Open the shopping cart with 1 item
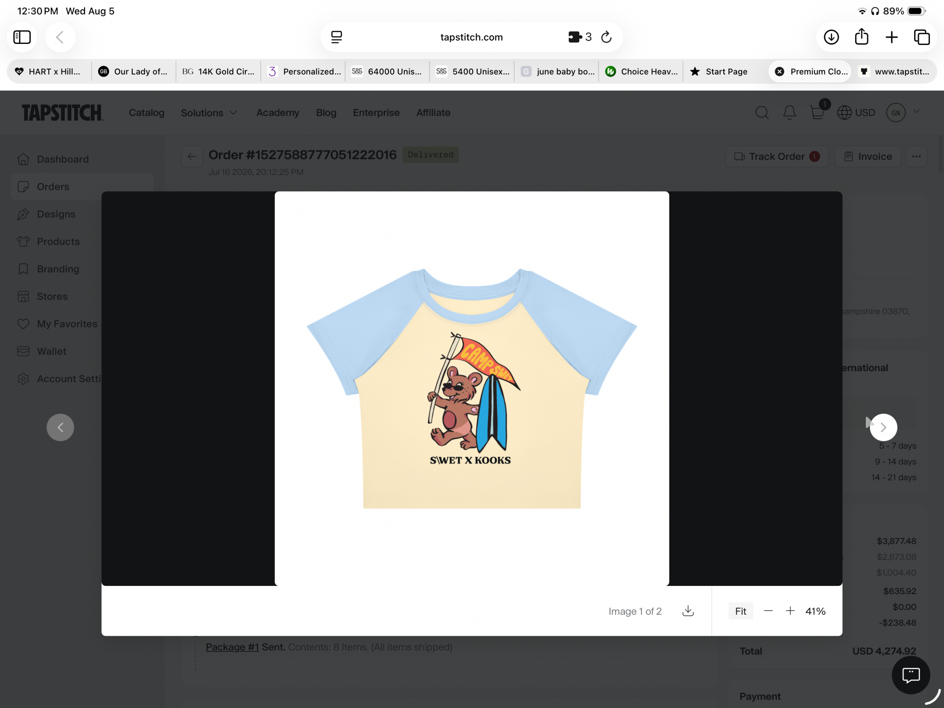 click(817, 112)
